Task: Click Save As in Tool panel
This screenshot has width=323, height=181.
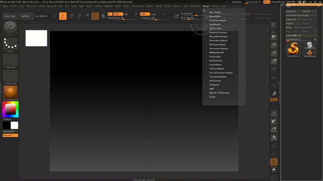Action: click(309, 11)
